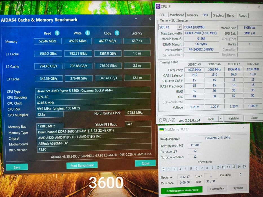Minimize the CPU-Z window

234,7
